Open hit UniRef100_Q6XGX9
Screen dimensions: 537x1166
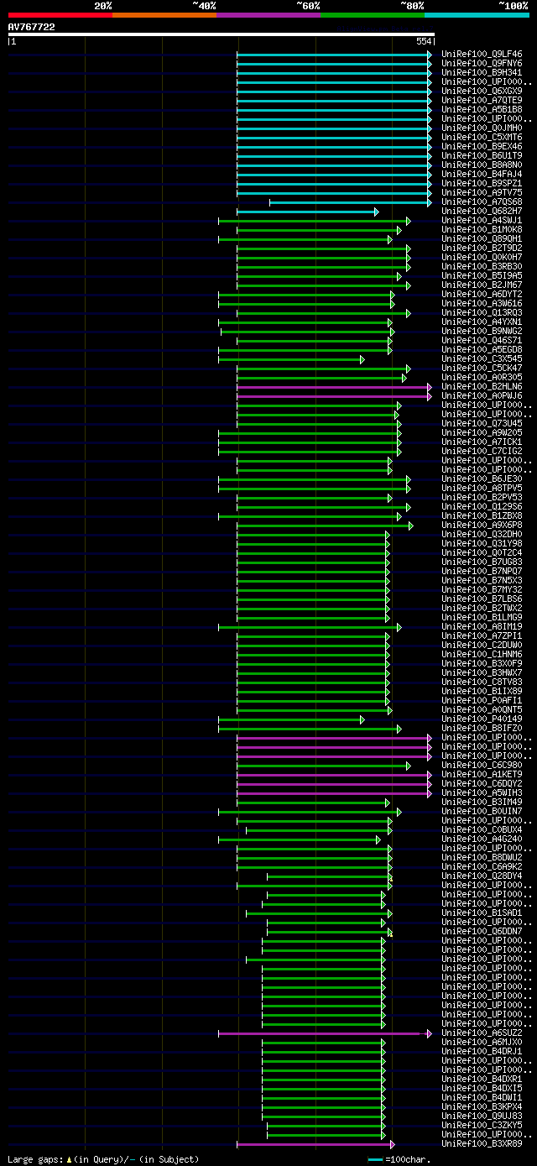click(482, 92)
